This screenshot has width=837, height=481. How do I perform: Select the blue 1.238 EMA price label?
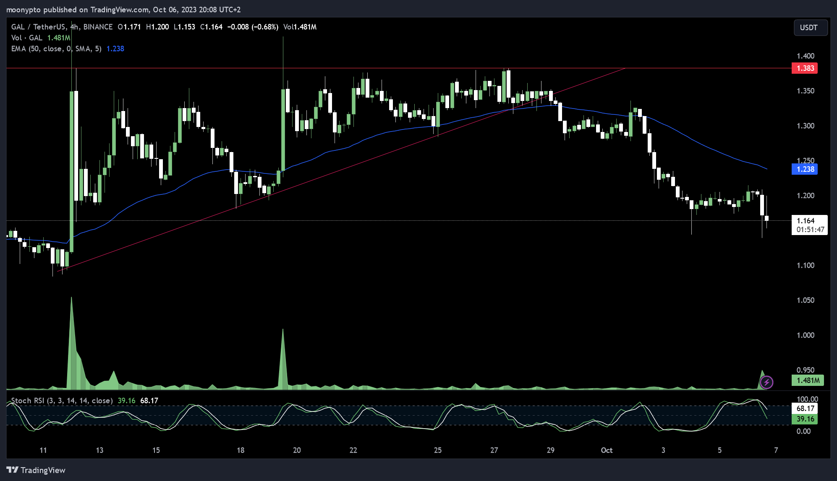click(805, 169)
